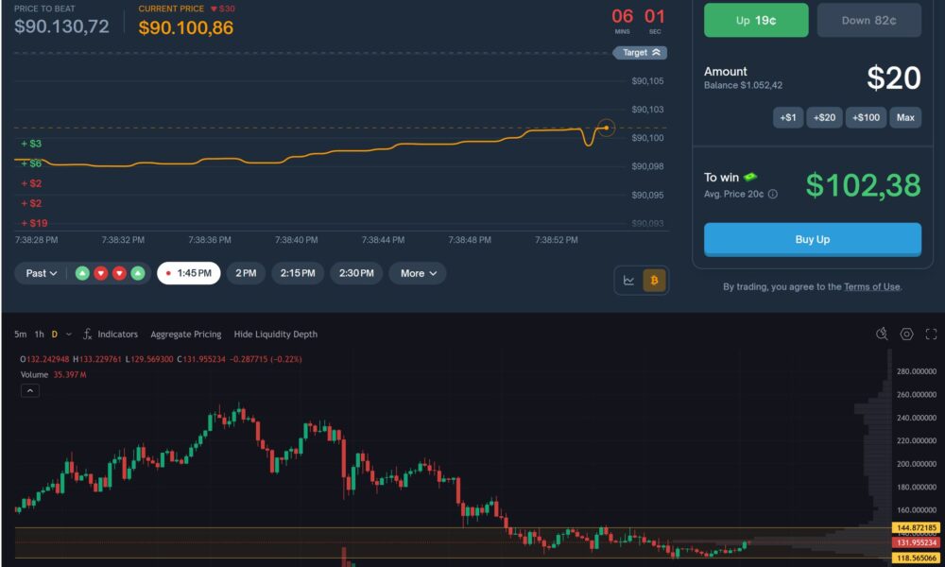Image resolution: width=945 pixels, height=567 pixels.
Task: Select the Down 82¢ option
Action: coord(868,20)
